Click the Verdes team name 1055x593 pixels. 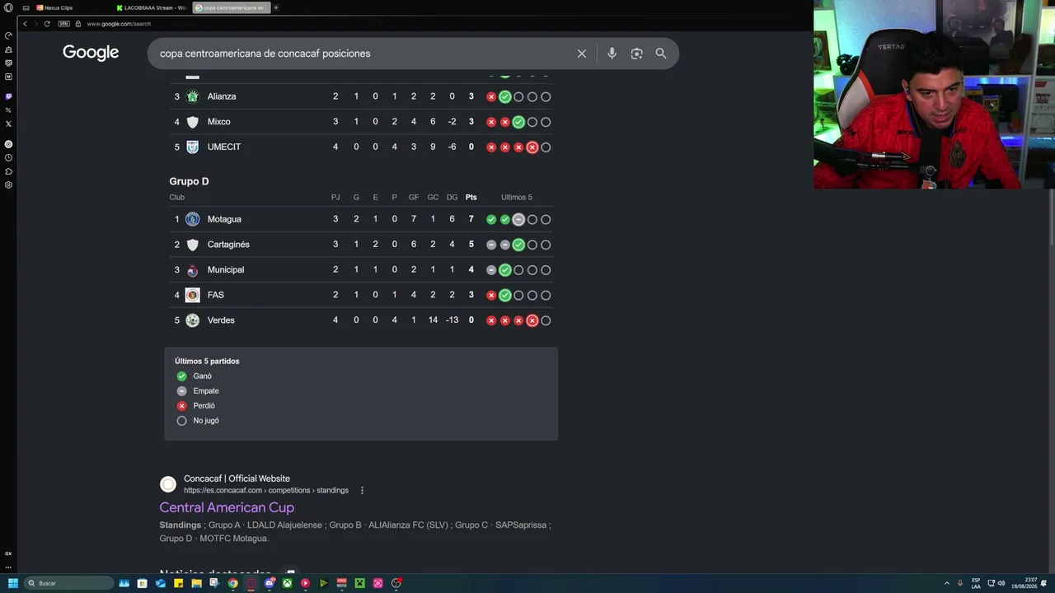pos(221,320)
